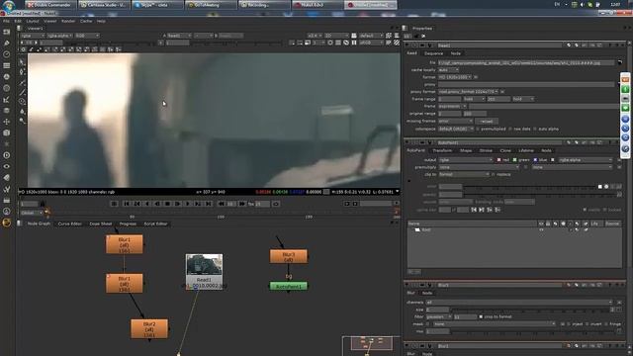Open the Keyer nodes toolbar menu
This screenshot has width=633, height=356.
(x=7, y=99)
